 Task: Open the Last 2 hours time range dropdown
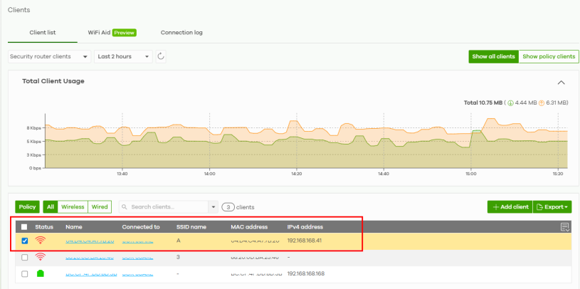[x=124, y=57]
